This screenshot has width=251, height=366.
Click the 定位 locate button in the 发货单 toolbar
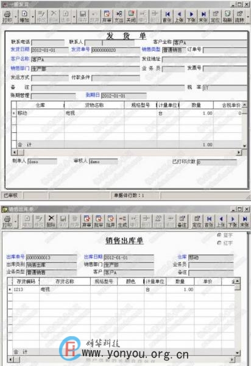coord(215,16)
